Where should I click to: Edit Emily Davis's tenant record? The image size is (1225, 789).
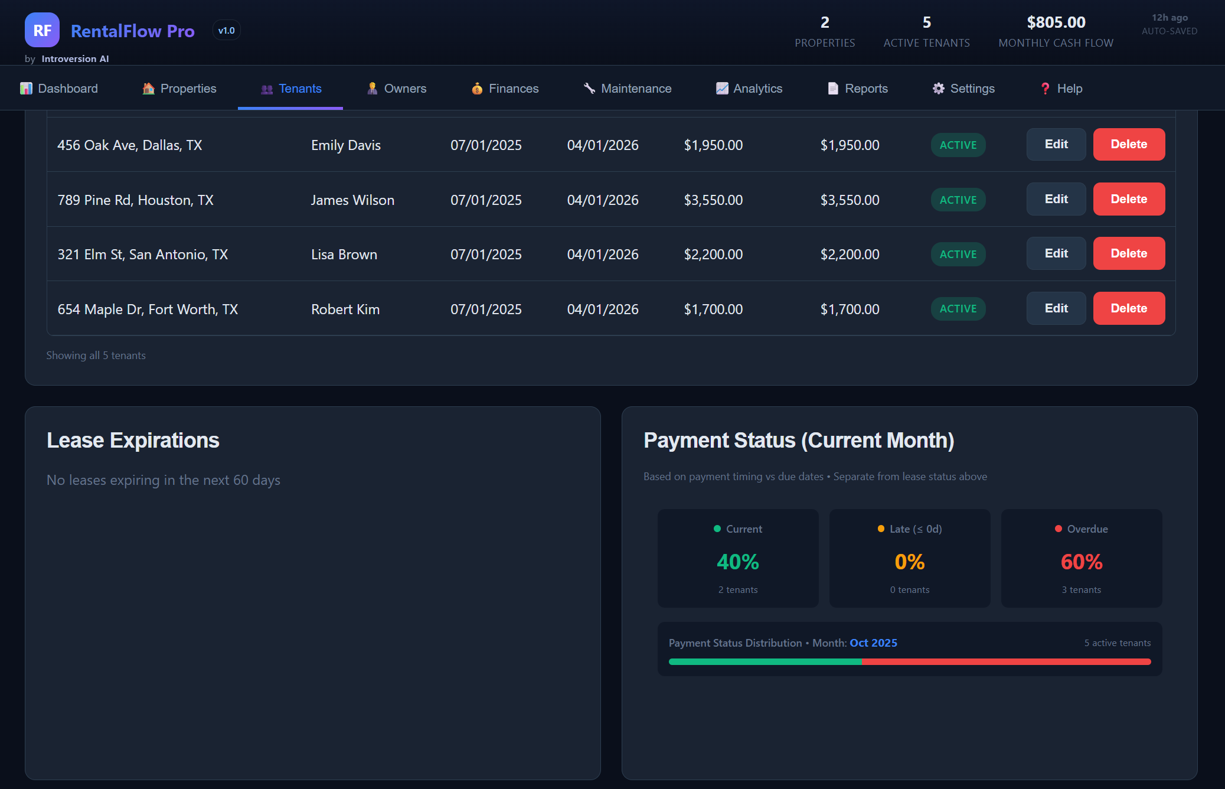tap(1056, 144)
